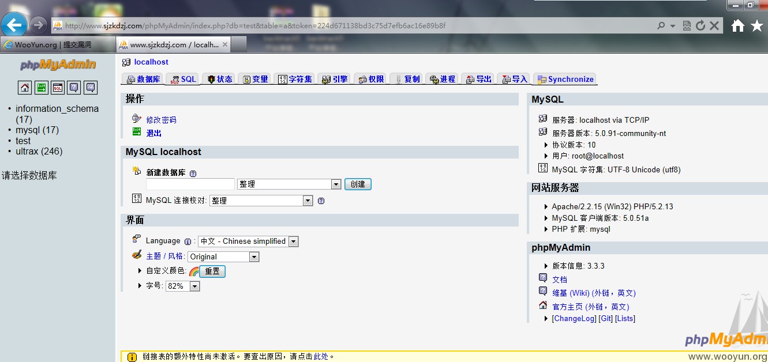Open the 引擎 tab
The image size is (768, 362).
[x=335, y=80]
